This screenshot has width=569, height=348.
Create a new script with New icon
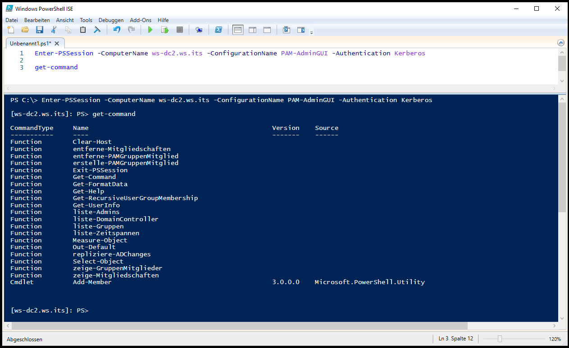click(11, 30)
